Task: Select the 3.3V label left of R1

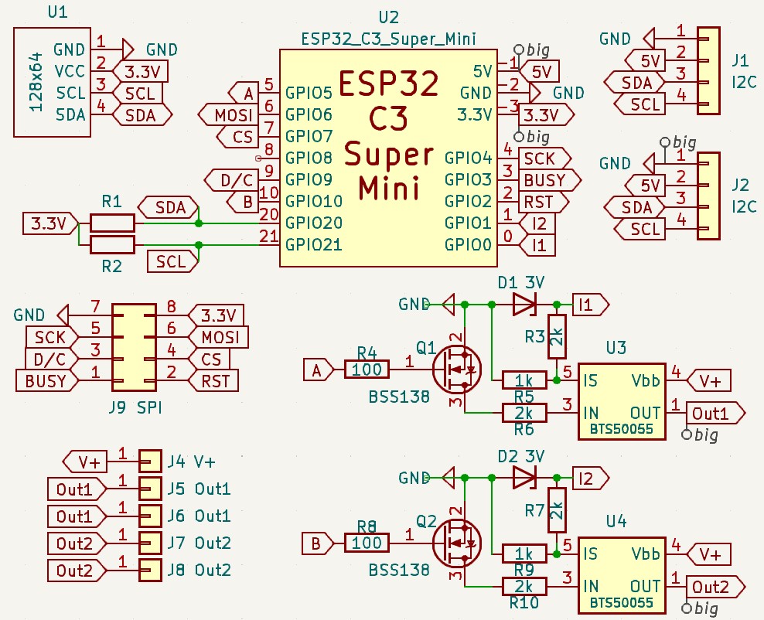Action: point(51,223)
